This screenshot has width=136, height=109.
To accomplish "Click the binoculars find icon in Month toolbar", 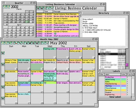I will 16,43.
